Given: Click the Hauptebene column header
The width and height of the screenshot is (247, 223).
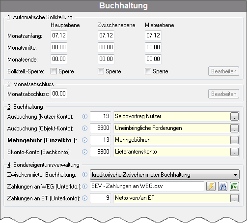Looking at the screenshot, I should 65,25.
